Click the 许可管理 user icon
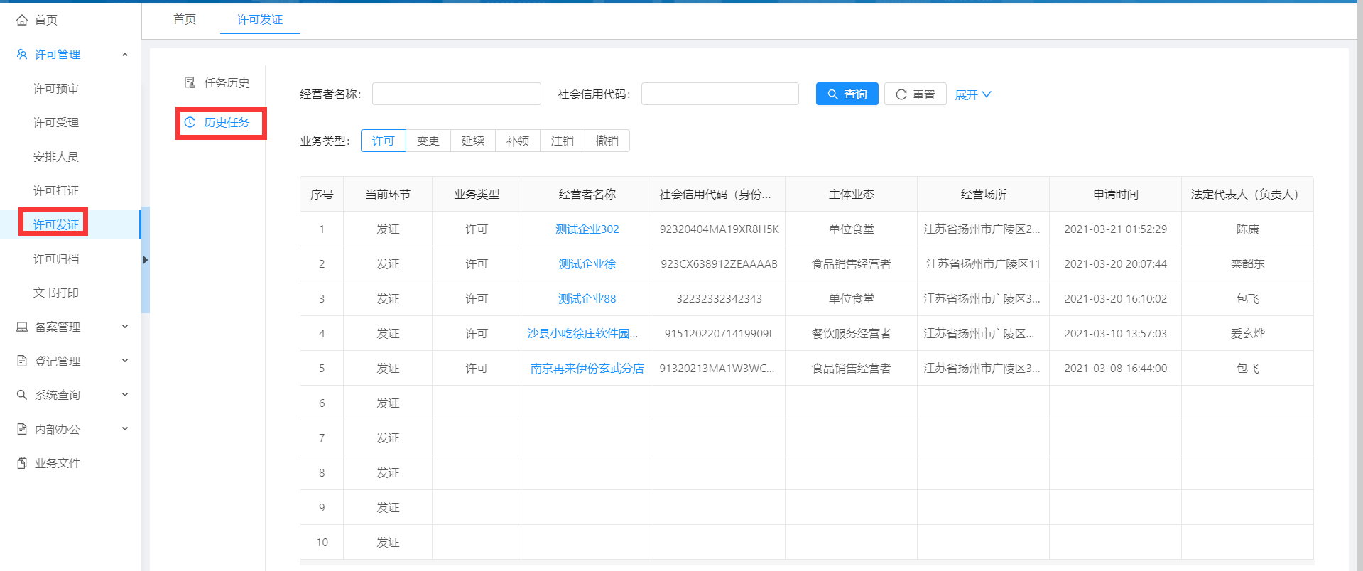 (x=22, y=54)
